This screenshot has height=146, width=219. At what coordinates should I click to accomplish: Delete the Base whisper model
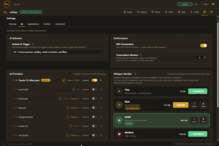203,105
